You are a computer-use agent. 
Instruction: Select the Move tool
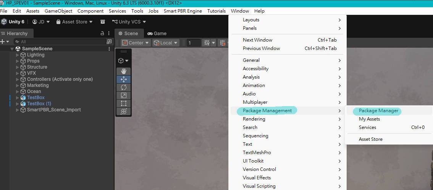click(123, 79)
